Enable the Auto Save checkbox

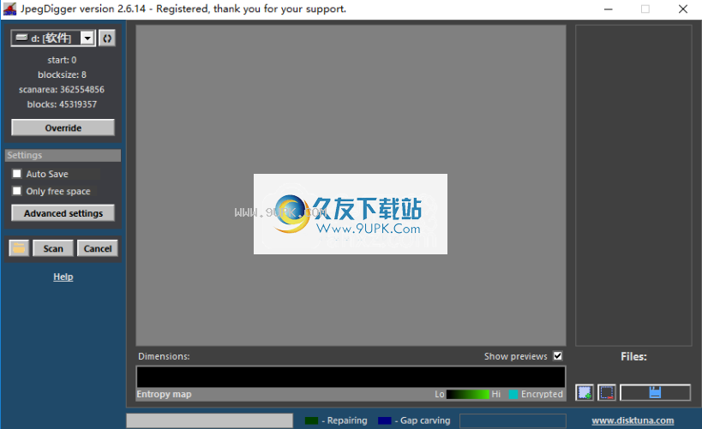tap(17, 174)
